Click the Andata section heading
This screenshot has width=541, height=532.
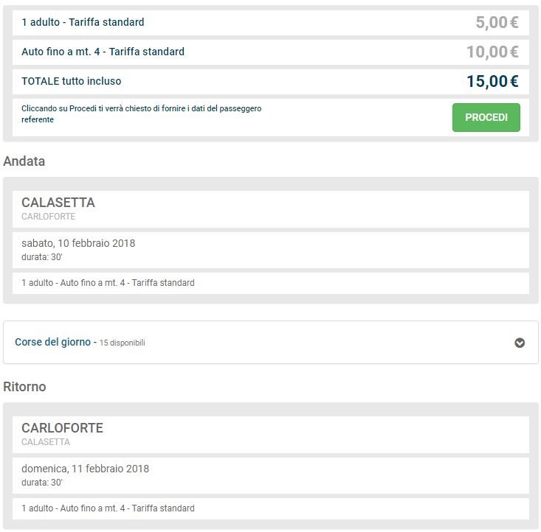coord(24,161)
